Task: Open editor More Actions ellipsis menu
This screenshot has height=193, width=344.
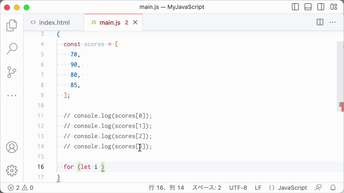Action: (332, 23)
